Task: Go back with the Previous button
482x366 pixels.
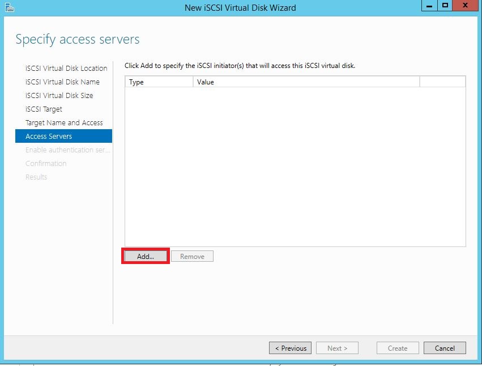Action: 290,348
